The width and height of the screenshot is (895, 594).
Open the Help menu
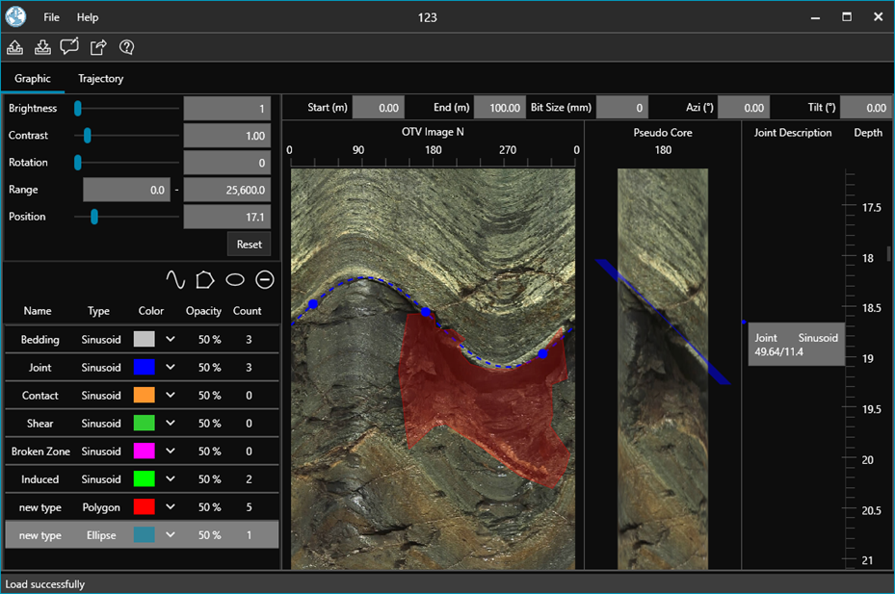tap(88, 17)
